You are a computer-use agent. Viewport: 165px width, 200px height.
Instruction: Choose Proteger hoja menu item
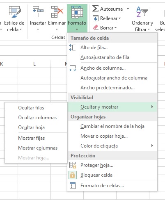click(112, 165)
